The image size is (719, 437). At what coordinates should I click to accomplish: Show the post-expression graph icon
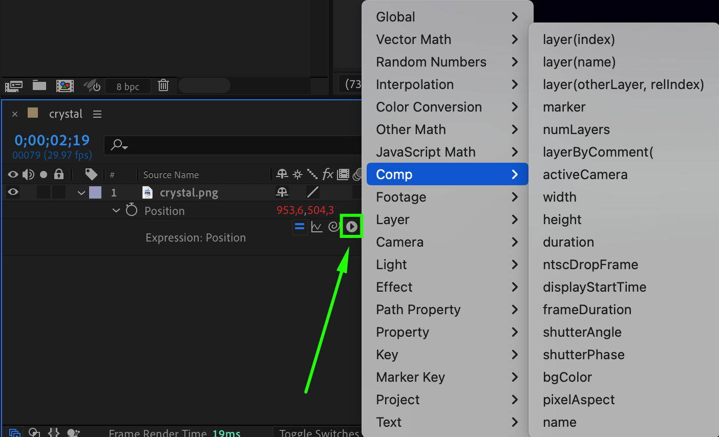pyautogui.click(x=317, y=227)
